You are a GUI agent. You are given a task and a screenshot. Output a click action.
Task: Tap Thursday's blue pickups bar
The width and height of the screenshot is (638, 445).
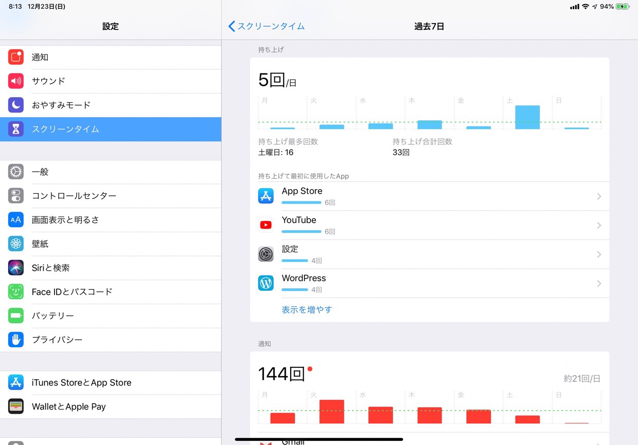[x=430, y=125]
